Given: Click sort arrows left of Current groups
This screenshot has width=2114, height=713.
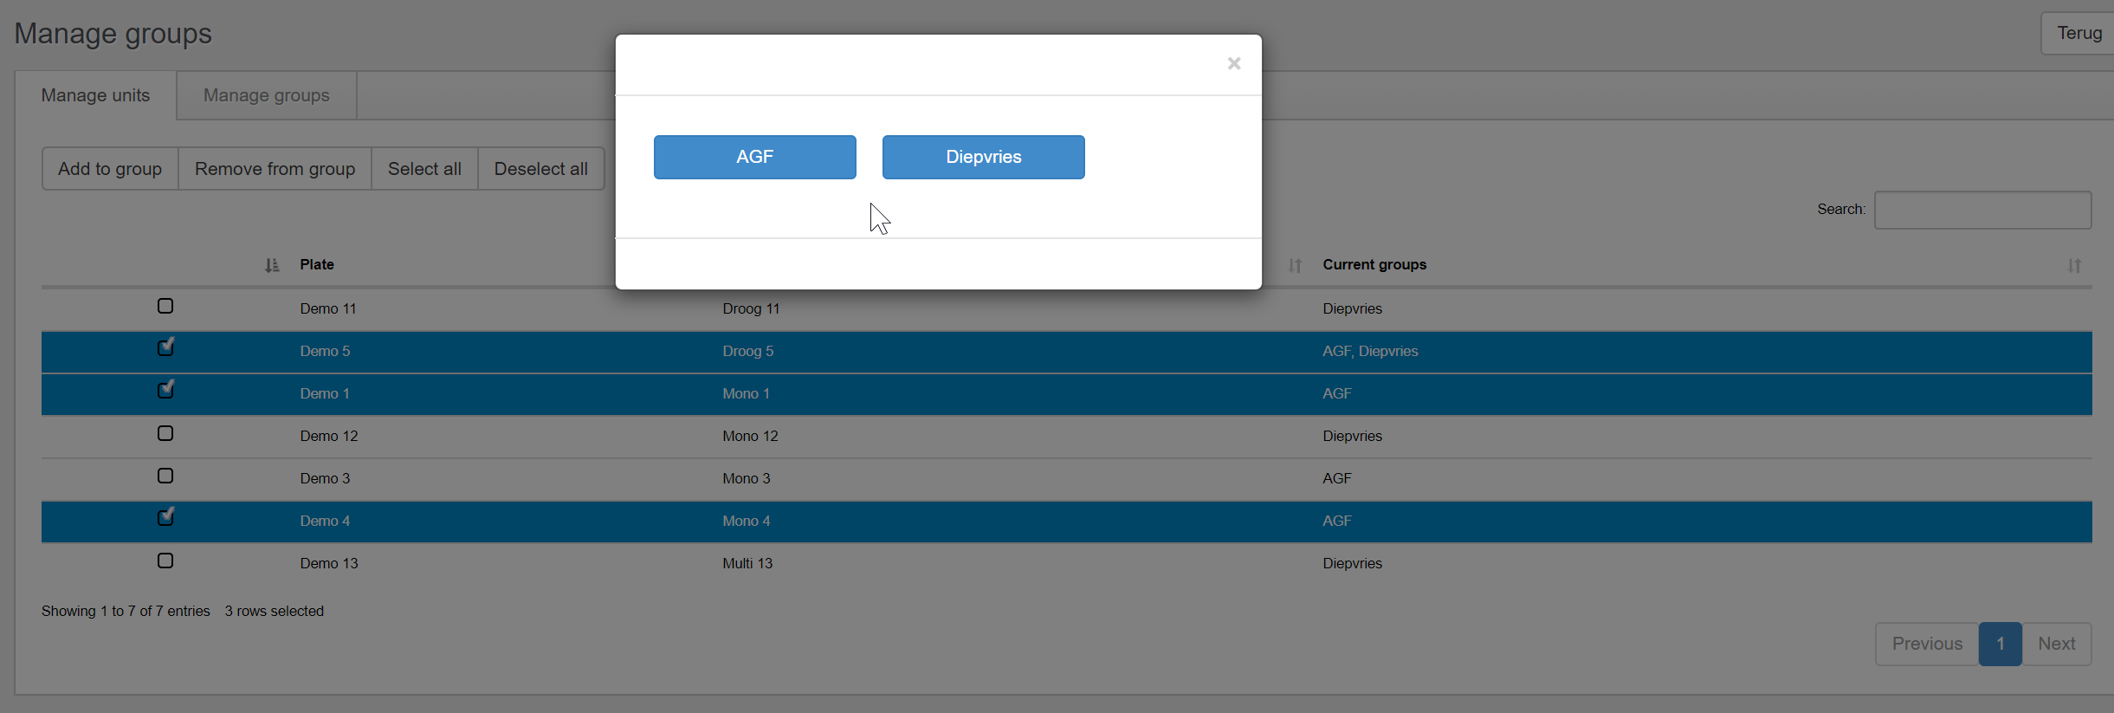Looking at the screenshot, I should (x=1294, y=265).
